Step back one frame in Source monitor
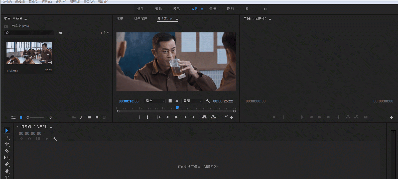Screen dimensions: 398x179 [x=168, y=117]
